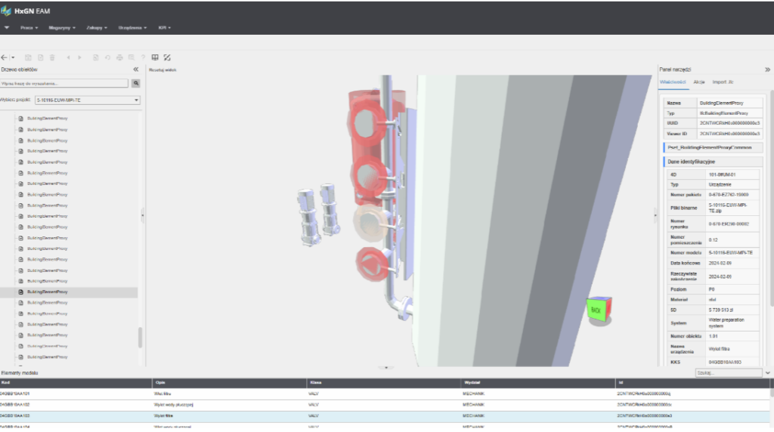Select table row with code 04GBB10AA101
This screenshot has height=432, width=774.
(385, 393)
